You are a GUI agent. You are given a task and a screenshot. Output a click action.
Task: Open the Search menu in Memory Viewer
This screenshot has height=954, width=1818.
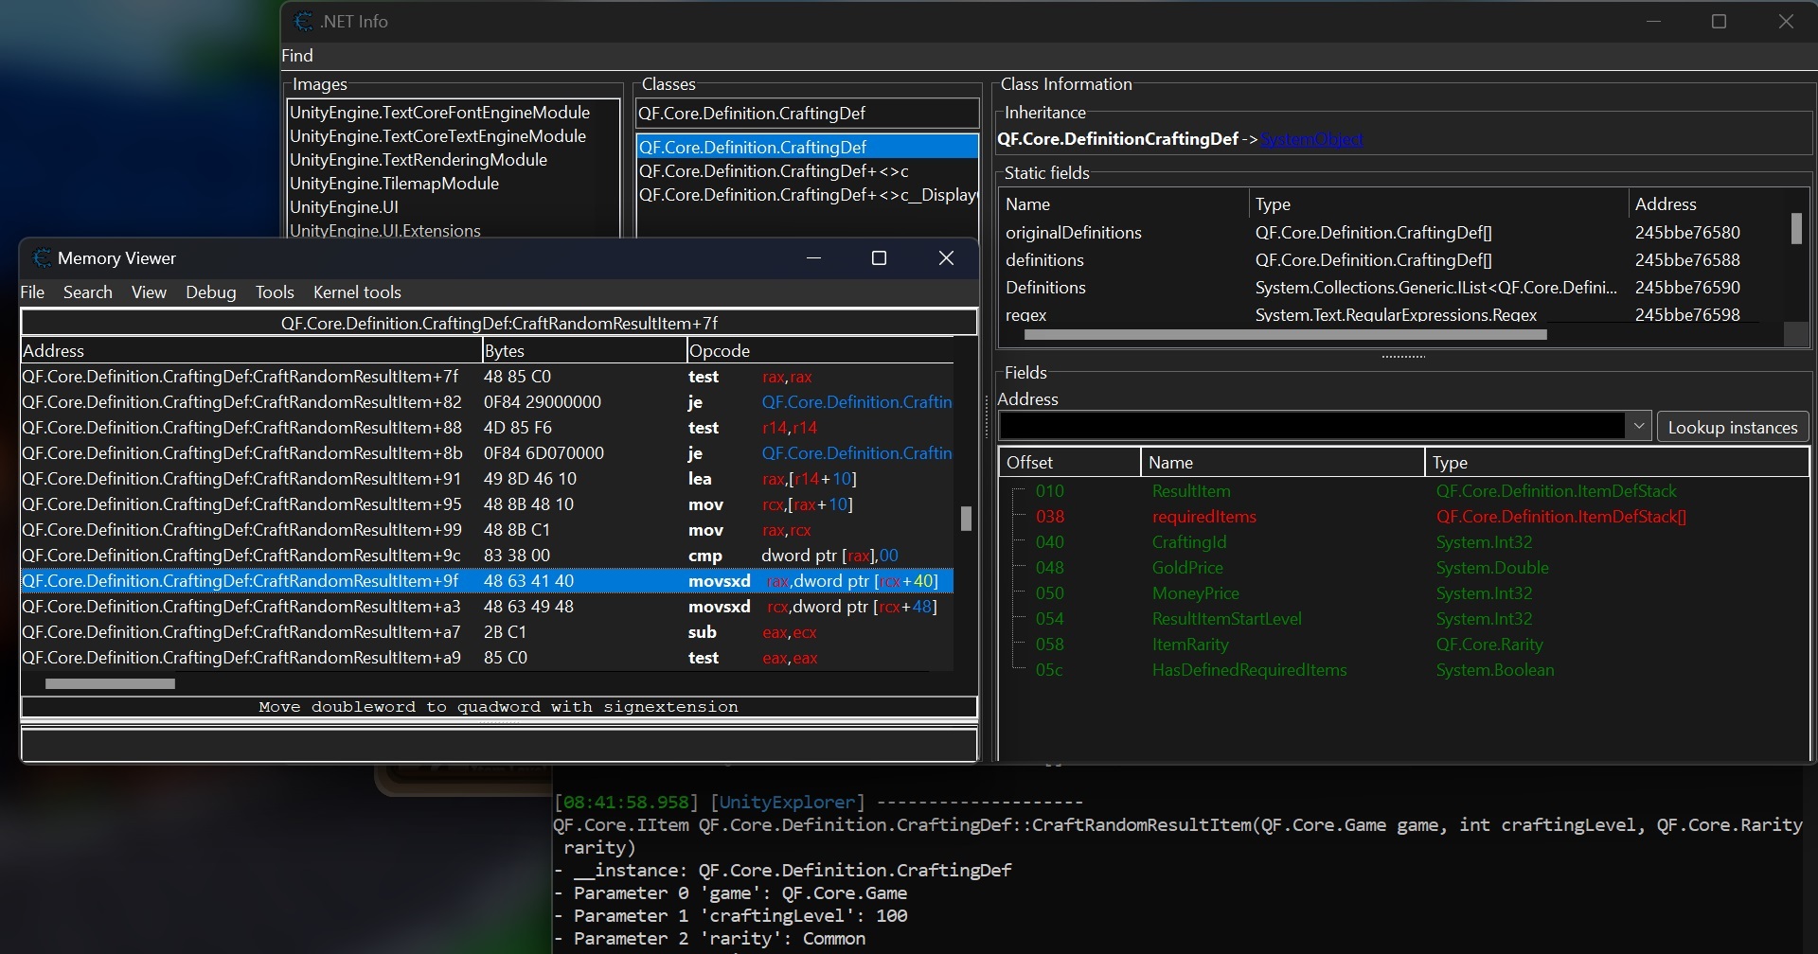(88, 292)
